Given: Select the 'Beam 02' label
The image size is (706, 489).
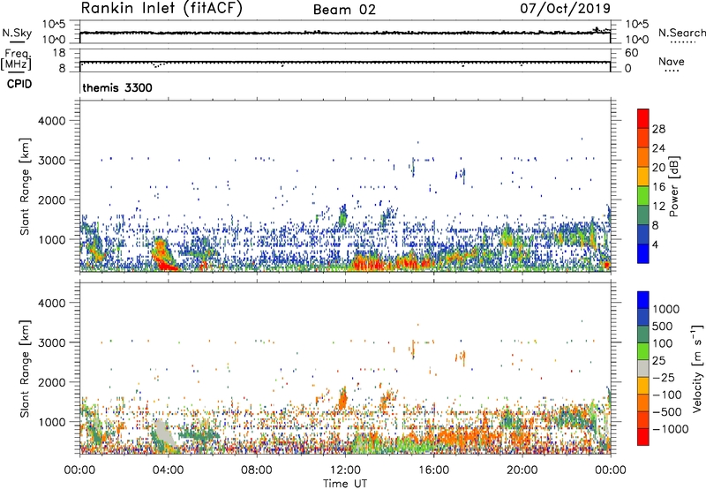Looking at the screenshot, I should (344, 10).
